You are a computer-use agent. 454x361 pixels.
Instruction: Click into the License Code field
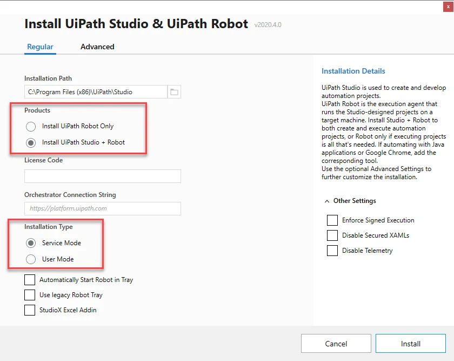click(103, 176)
